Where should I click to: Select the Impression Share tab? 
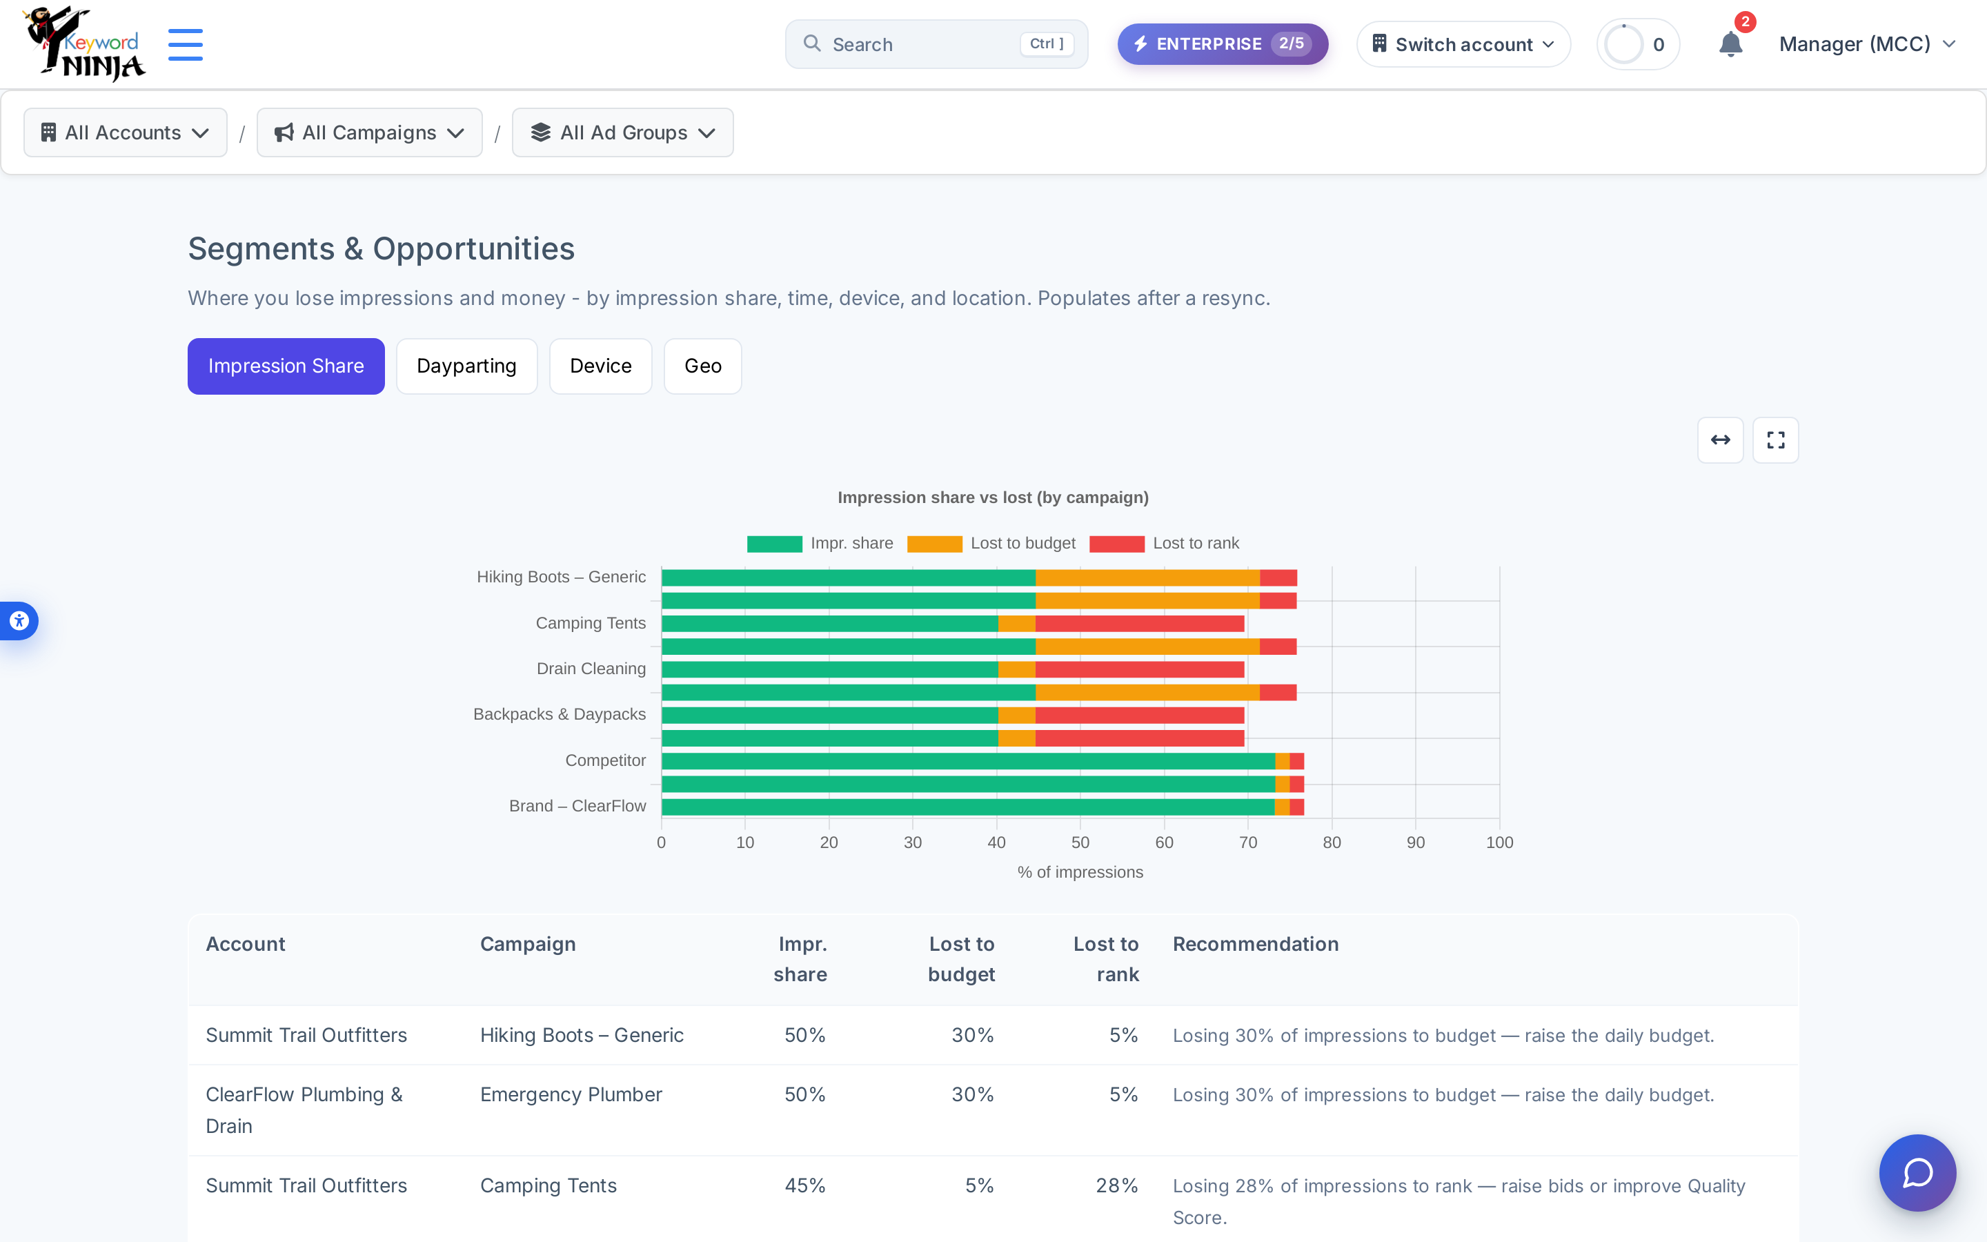[x=286, y=366]
